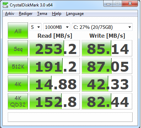Image resolution: width=141 pixels, height=128 pixels.
Task: Click the 4K read result 14.88
Action: [x=55, y=84]
